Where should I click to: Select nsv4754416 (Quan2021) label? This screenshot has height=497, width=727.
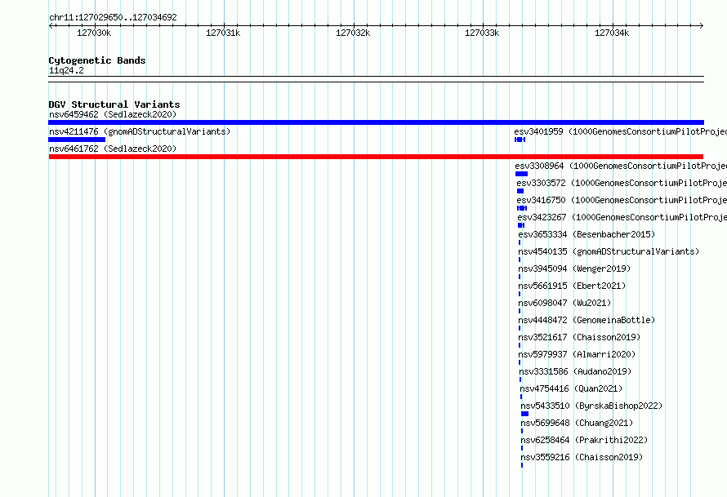point(571,388)
